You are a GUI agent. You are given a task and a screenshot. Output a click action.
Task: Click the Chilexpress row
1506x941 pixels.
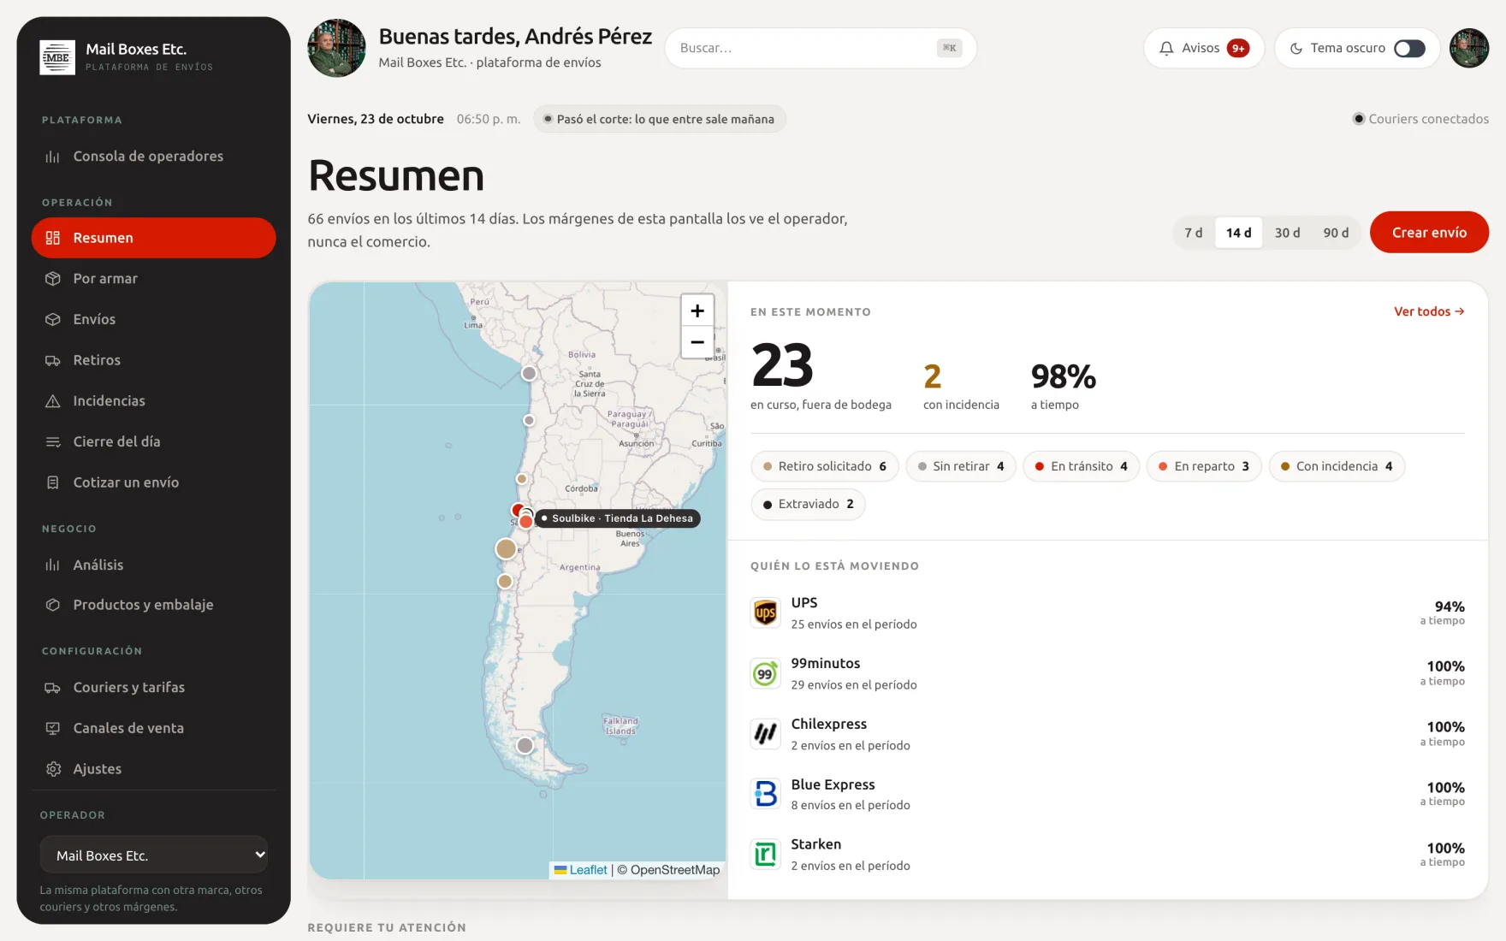pyautogui.click(x=1107, y=734)
